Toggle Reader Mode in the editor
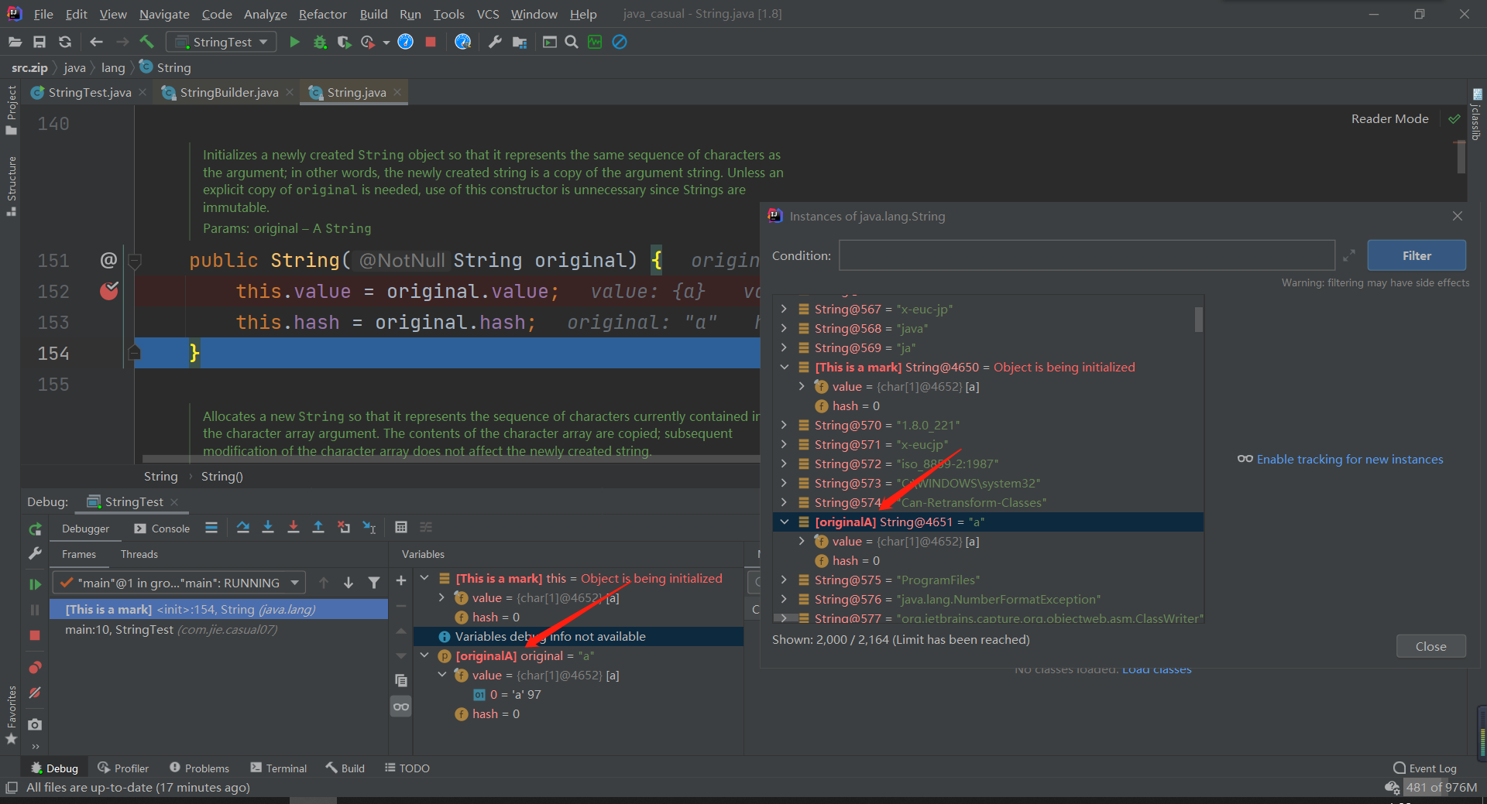1487x804 pixels. coord(1390,119)
